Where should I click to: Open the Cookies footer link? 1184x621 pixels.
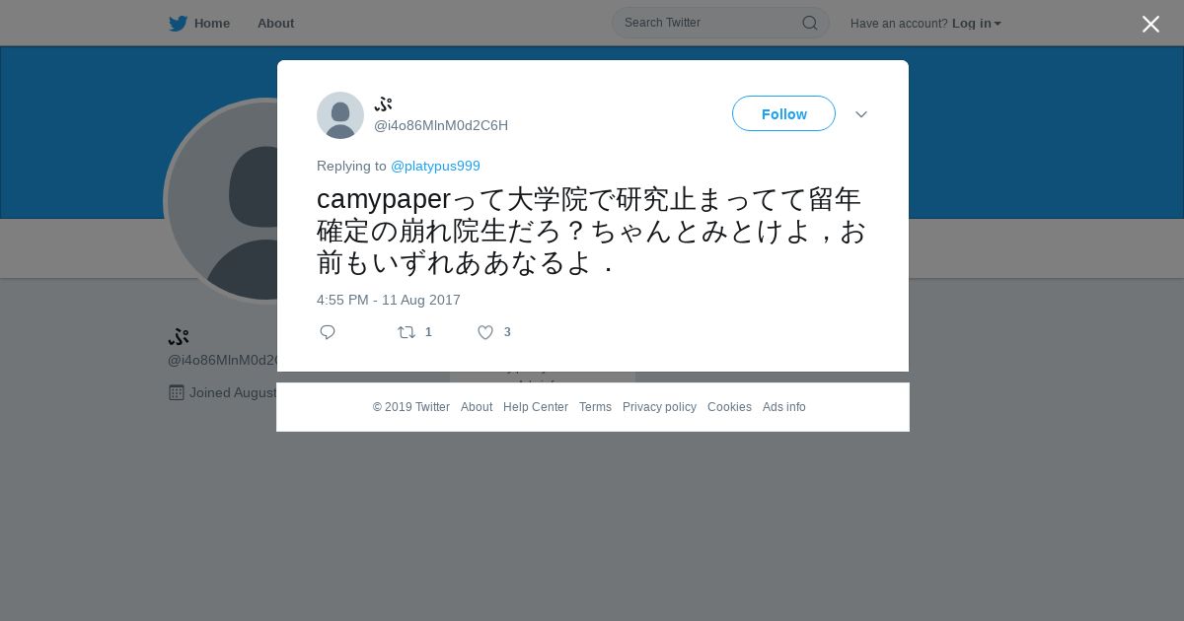[729, 407]
